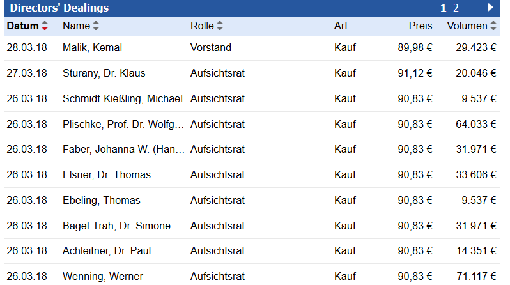Click the Rolle column header text
The image size is (510, 285).
coord(202,26)
